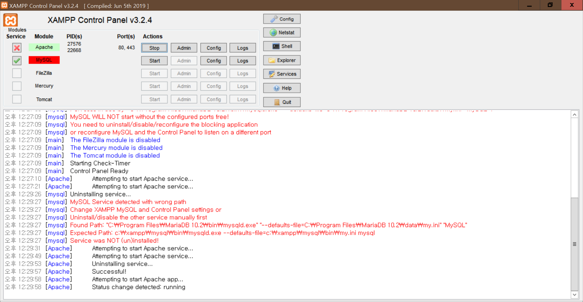Viewport: 583px width, 302px height.
Task: View MySQL Logs
Action: (243, 61)
